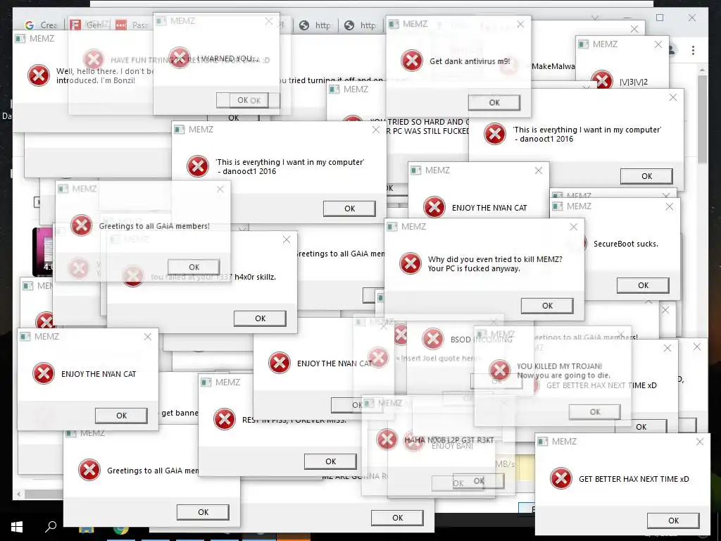This screenshot has width=721, height=541.
Task: Click OK in 'SecureBoot sucks.' dialog
Action: point(643,285)
